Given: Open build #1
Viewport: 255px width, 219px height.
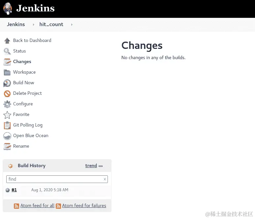Looking at the screenshot, I should [14, 190].
